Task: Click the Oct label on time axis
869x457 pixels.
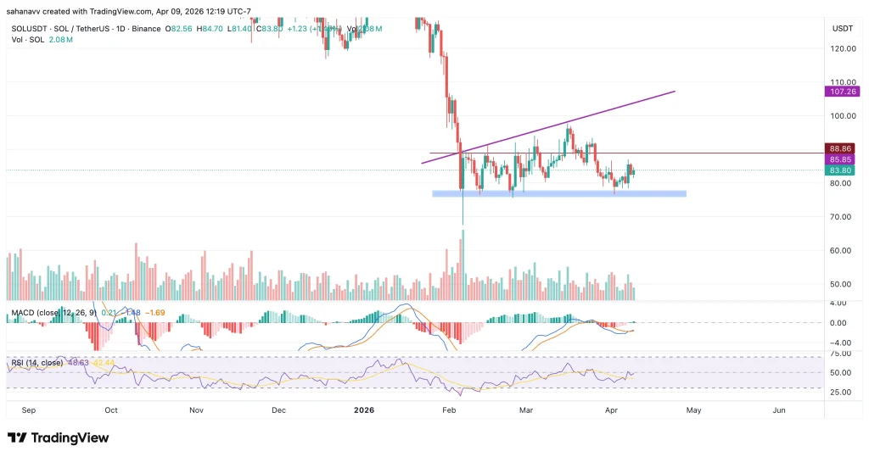Action: (x=111, y=410)
